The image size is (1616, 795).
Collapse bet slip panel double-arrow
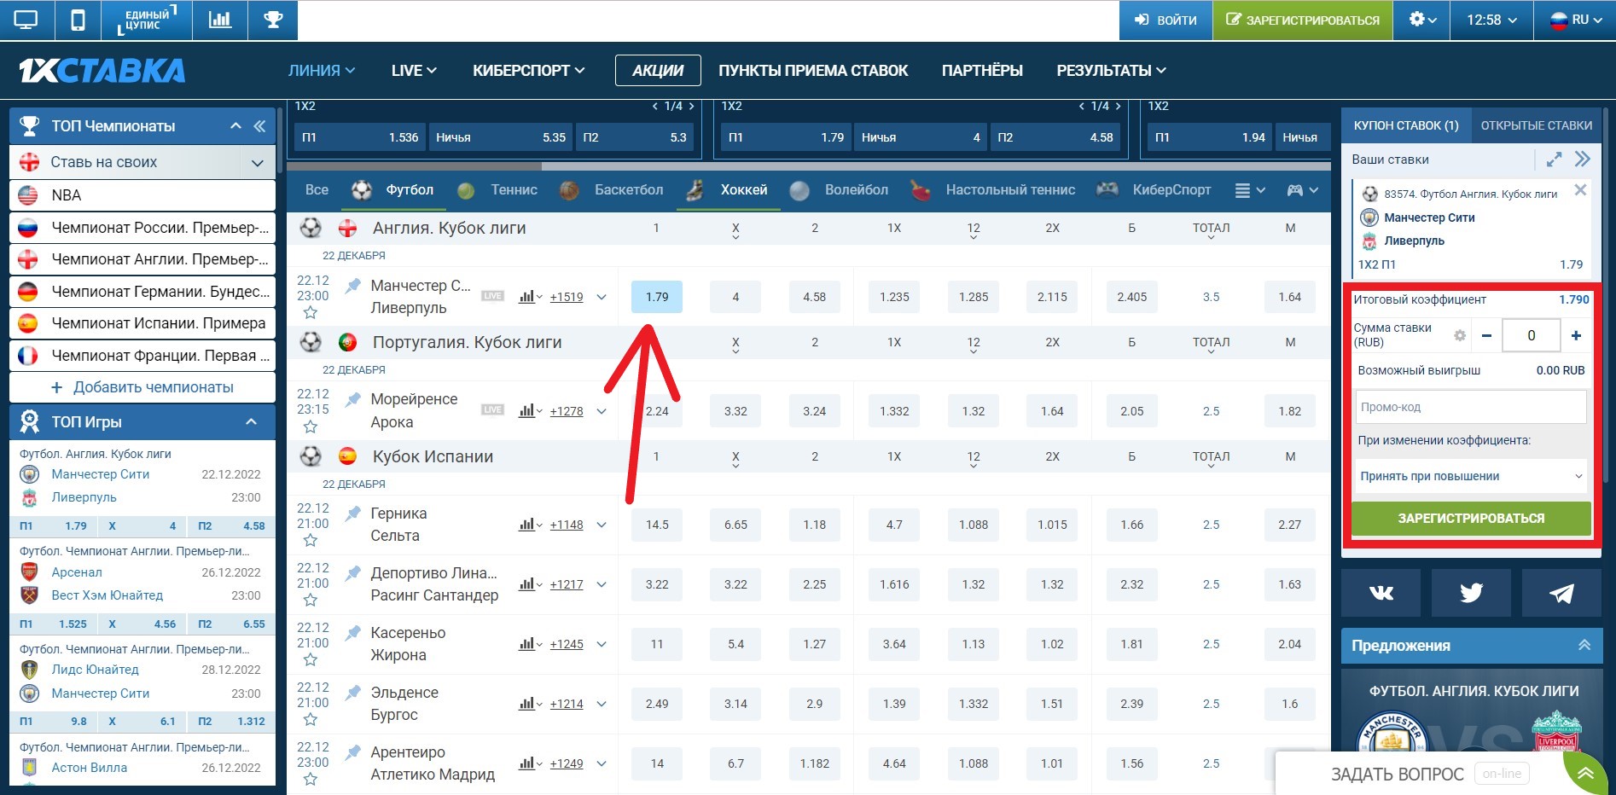click(x=1583, y=160)
